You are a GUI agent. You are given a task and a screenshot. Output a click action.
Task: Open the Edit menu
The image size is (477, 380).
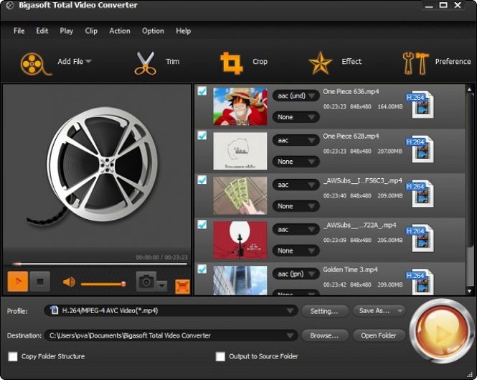[42, 31]
